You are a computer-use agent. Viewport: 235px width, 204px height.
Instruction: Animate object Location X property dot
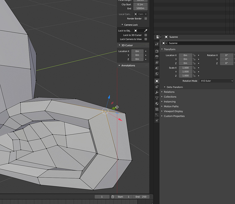click(199, 55)
